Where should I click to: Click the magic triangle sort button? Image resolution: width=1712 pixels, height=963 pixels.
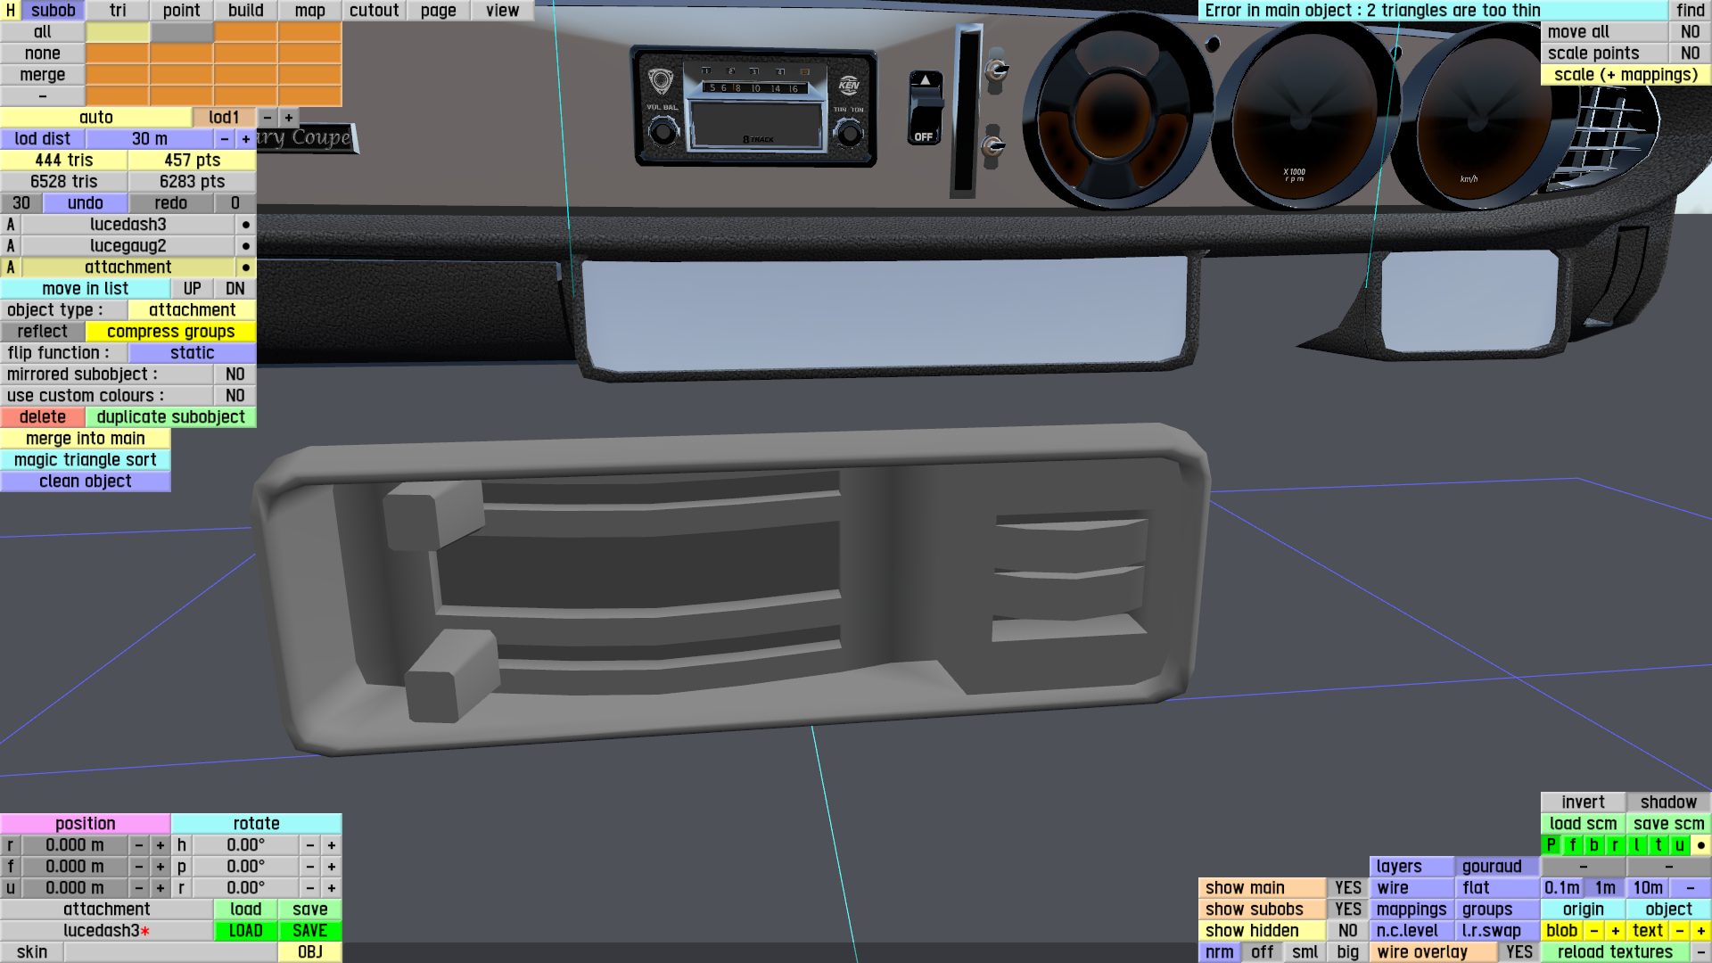click(85, 460)
